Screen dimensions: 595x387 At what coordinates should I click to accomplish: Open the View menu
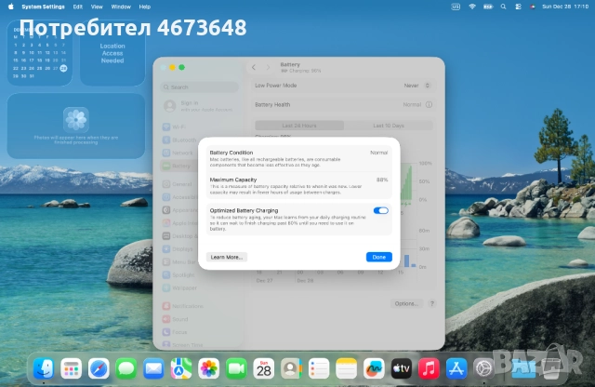[97, 7]
